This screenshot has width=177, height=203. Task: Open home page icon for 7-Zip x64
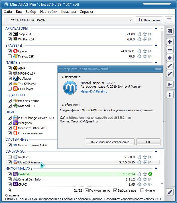[x=139, y=34]
